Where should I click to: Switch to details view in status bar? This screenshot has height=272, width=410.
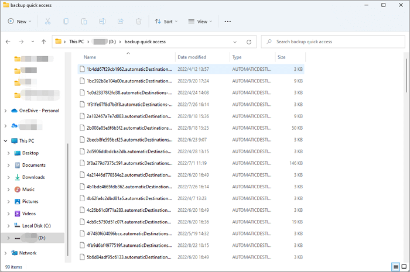click(396, 267)
